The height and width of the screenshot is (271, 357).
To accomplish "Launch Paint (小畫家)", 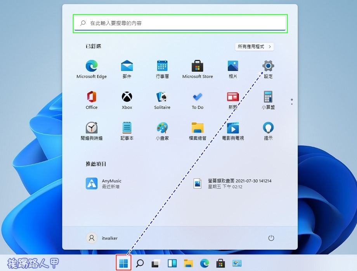I will 162,131.
